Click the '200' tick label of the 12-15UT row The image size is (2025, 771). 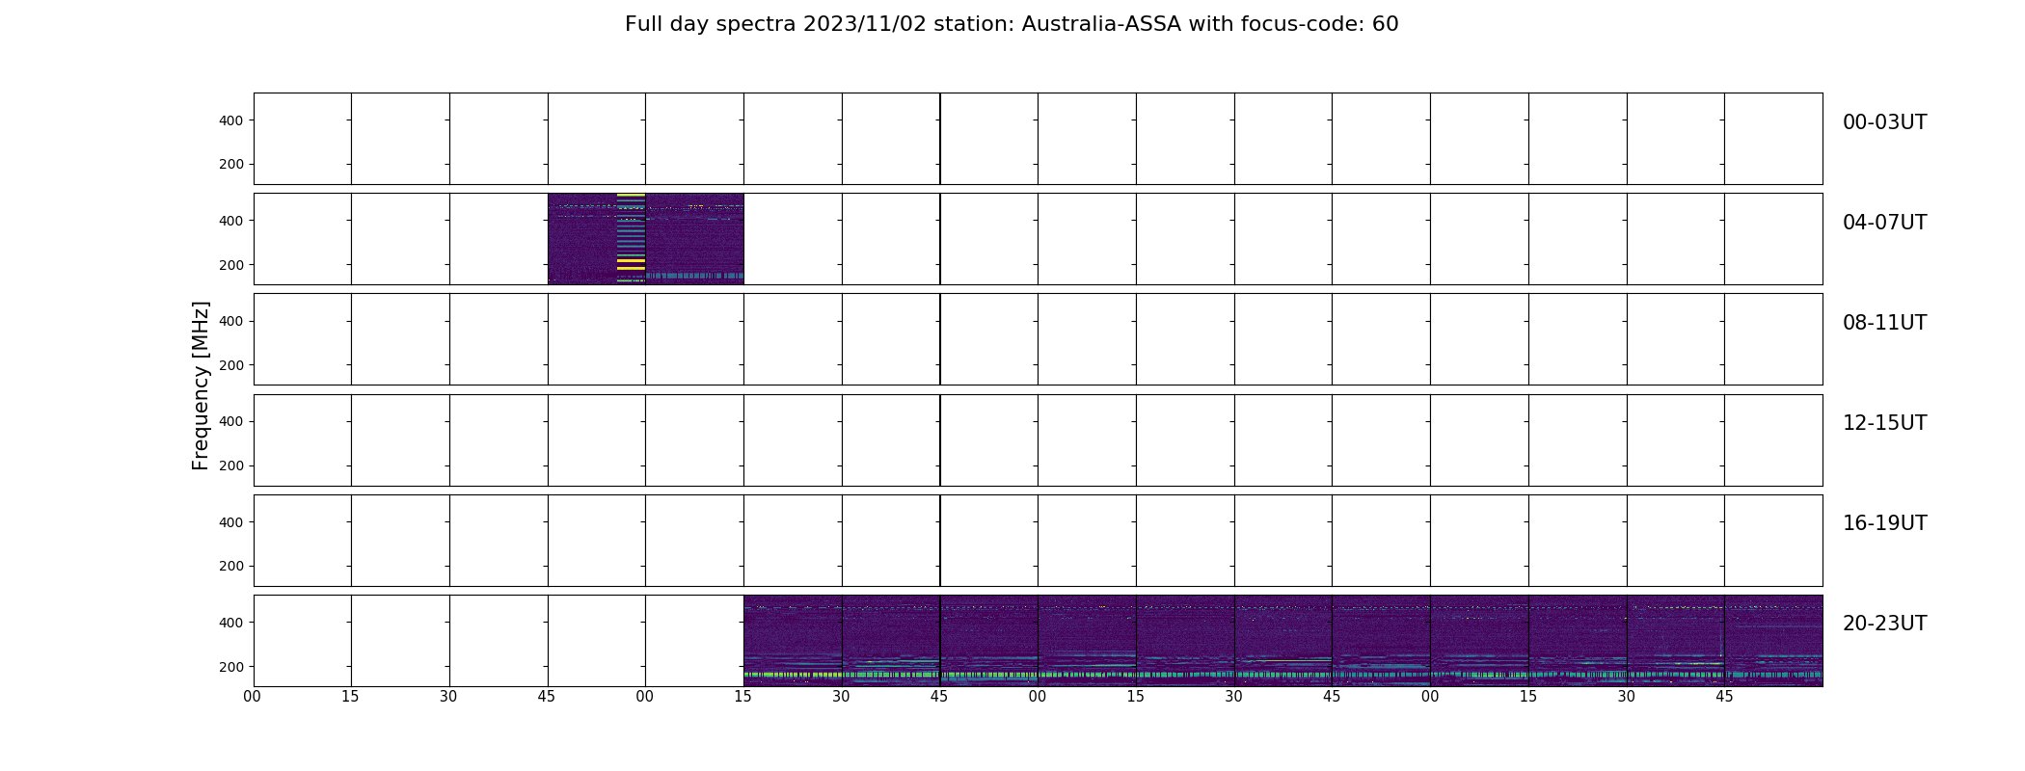point(231,465)
